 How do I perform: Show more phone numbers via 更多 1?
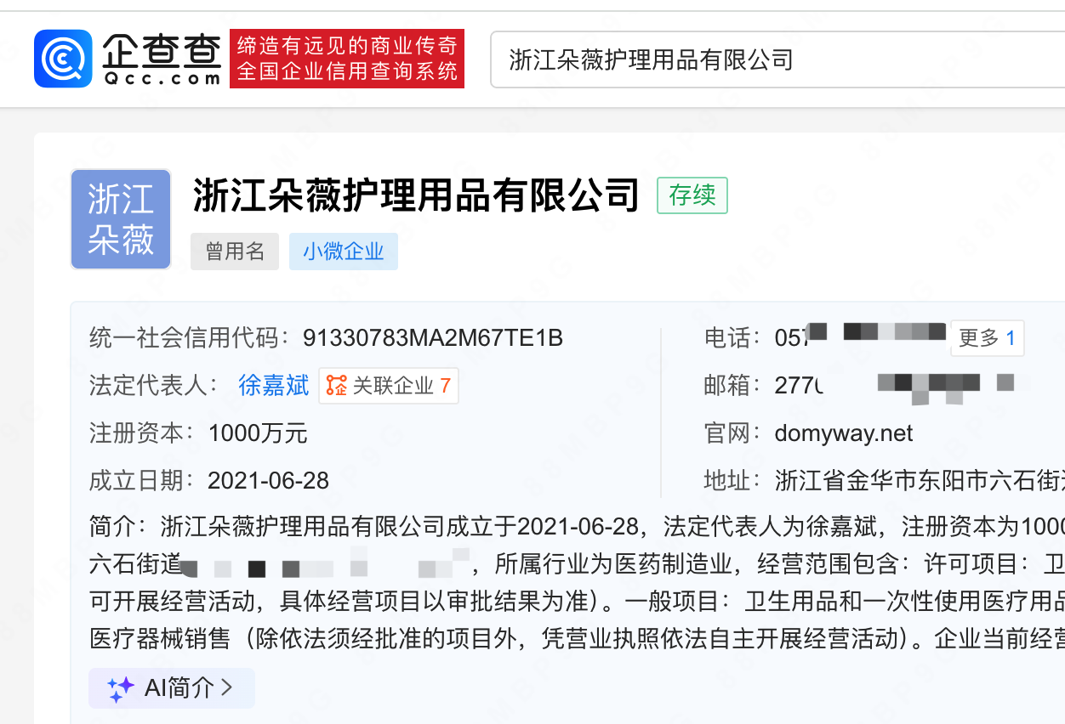pyautogui.click(x=987, y=338)
